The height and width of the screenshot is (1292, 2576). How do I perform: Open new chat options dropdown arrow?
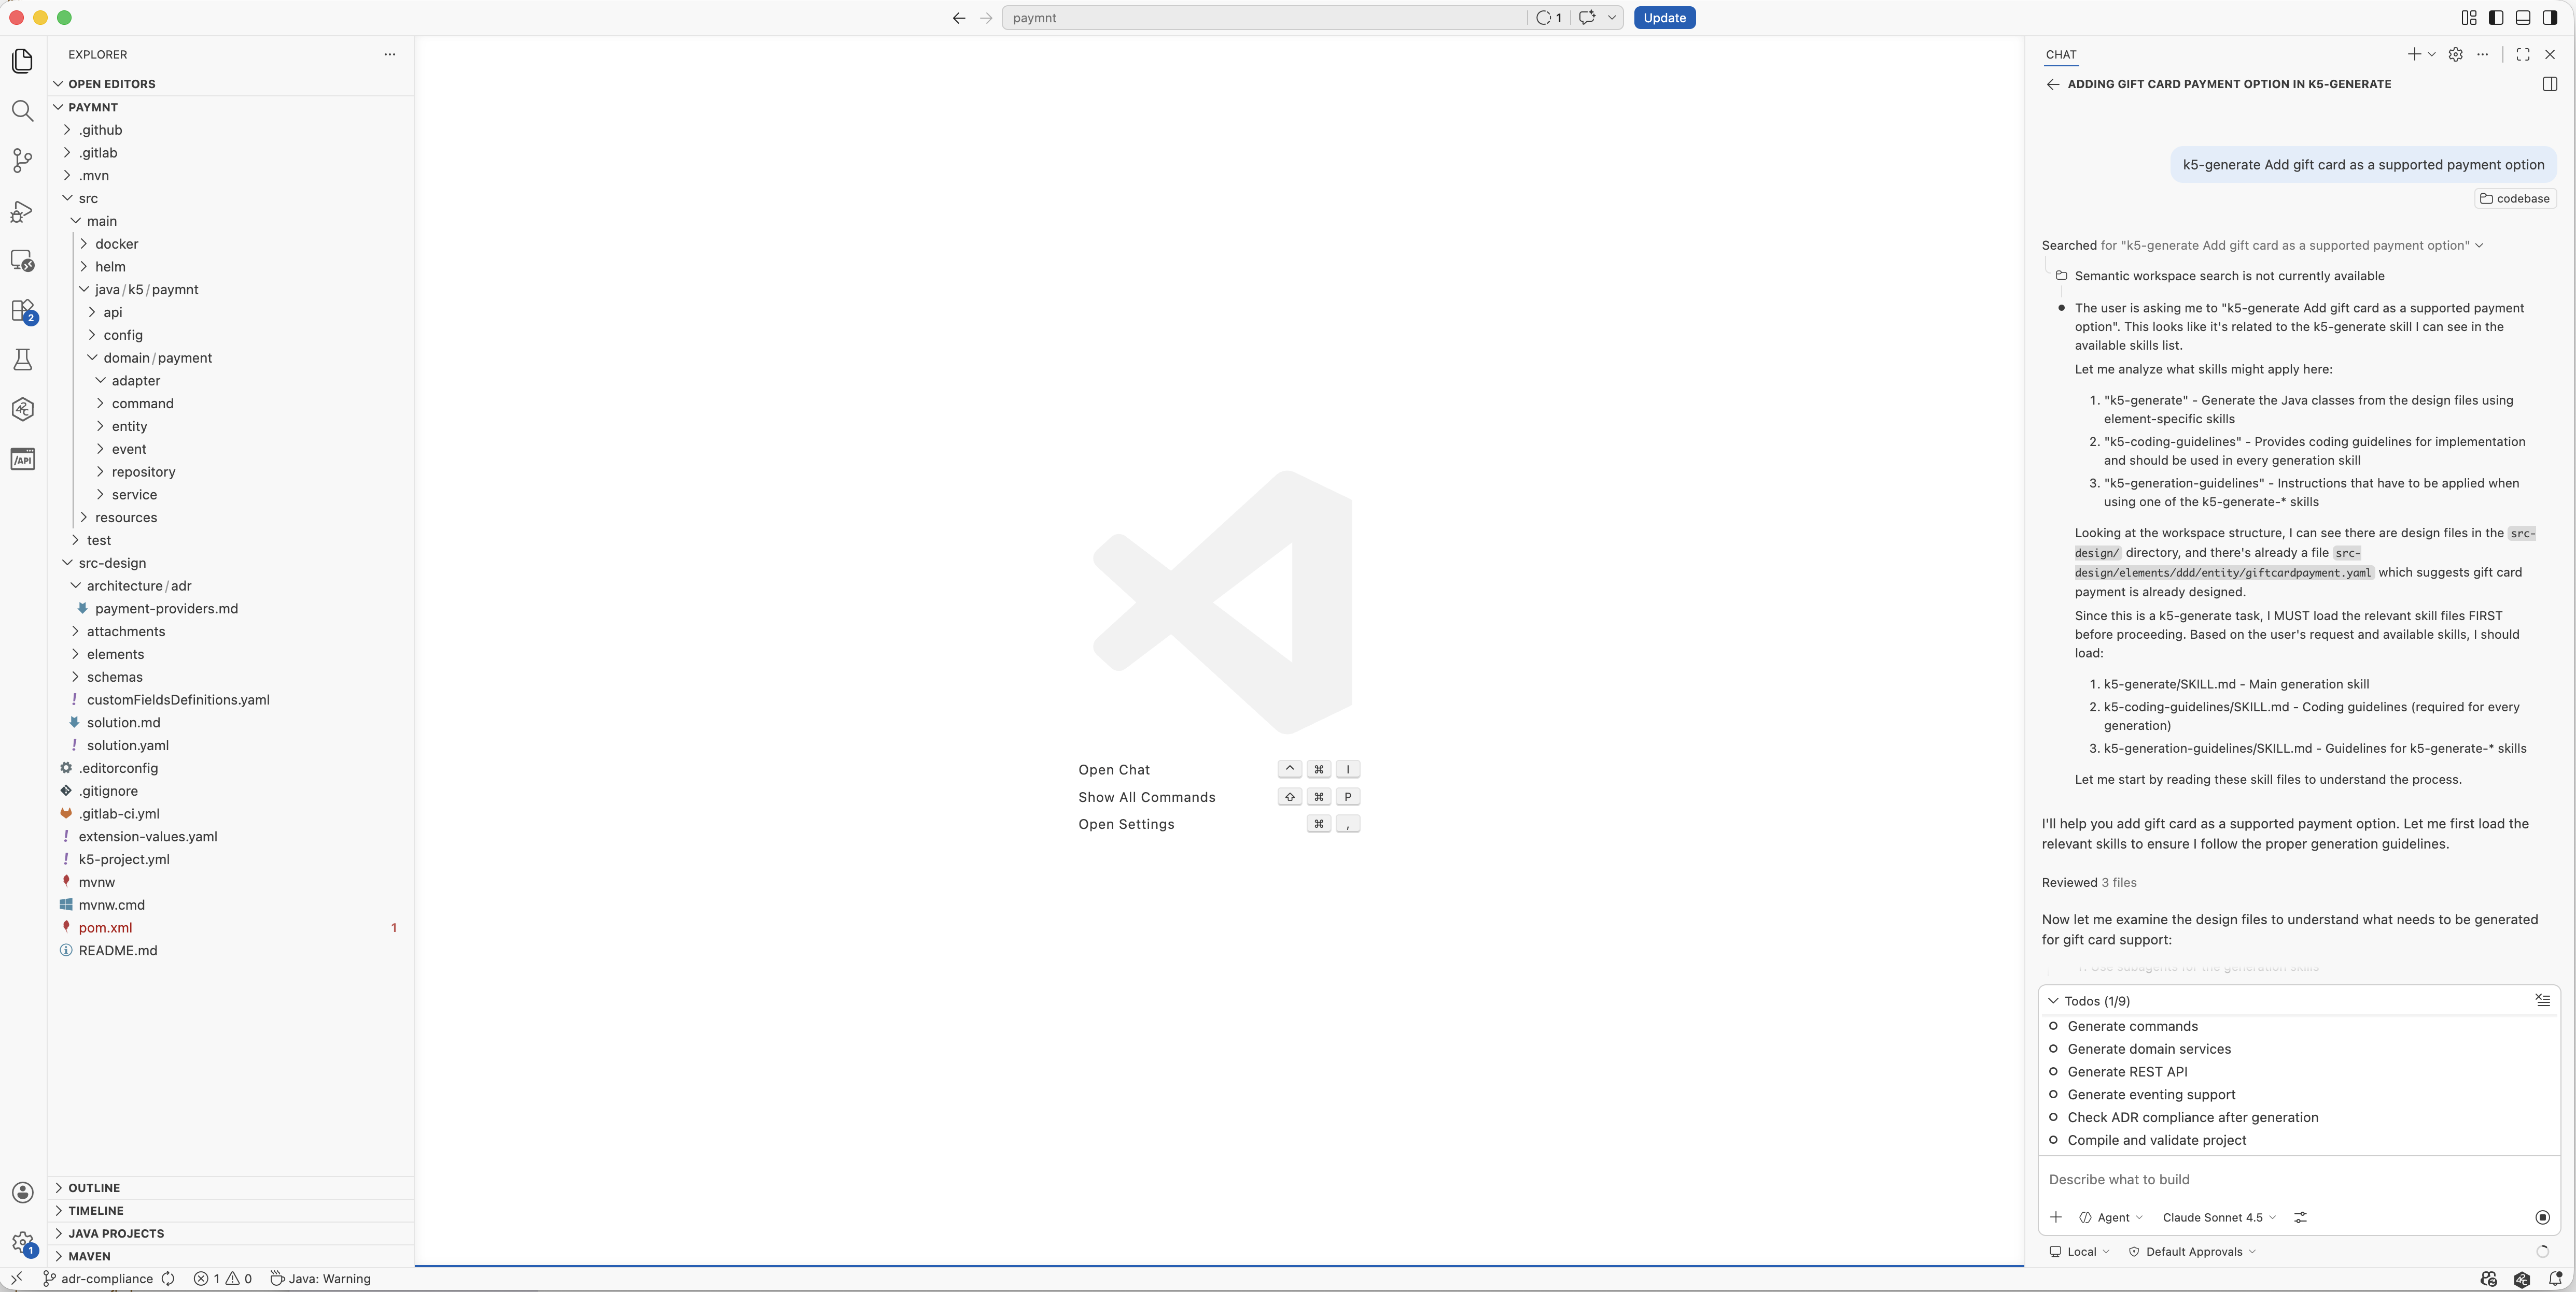(2431, 55)
